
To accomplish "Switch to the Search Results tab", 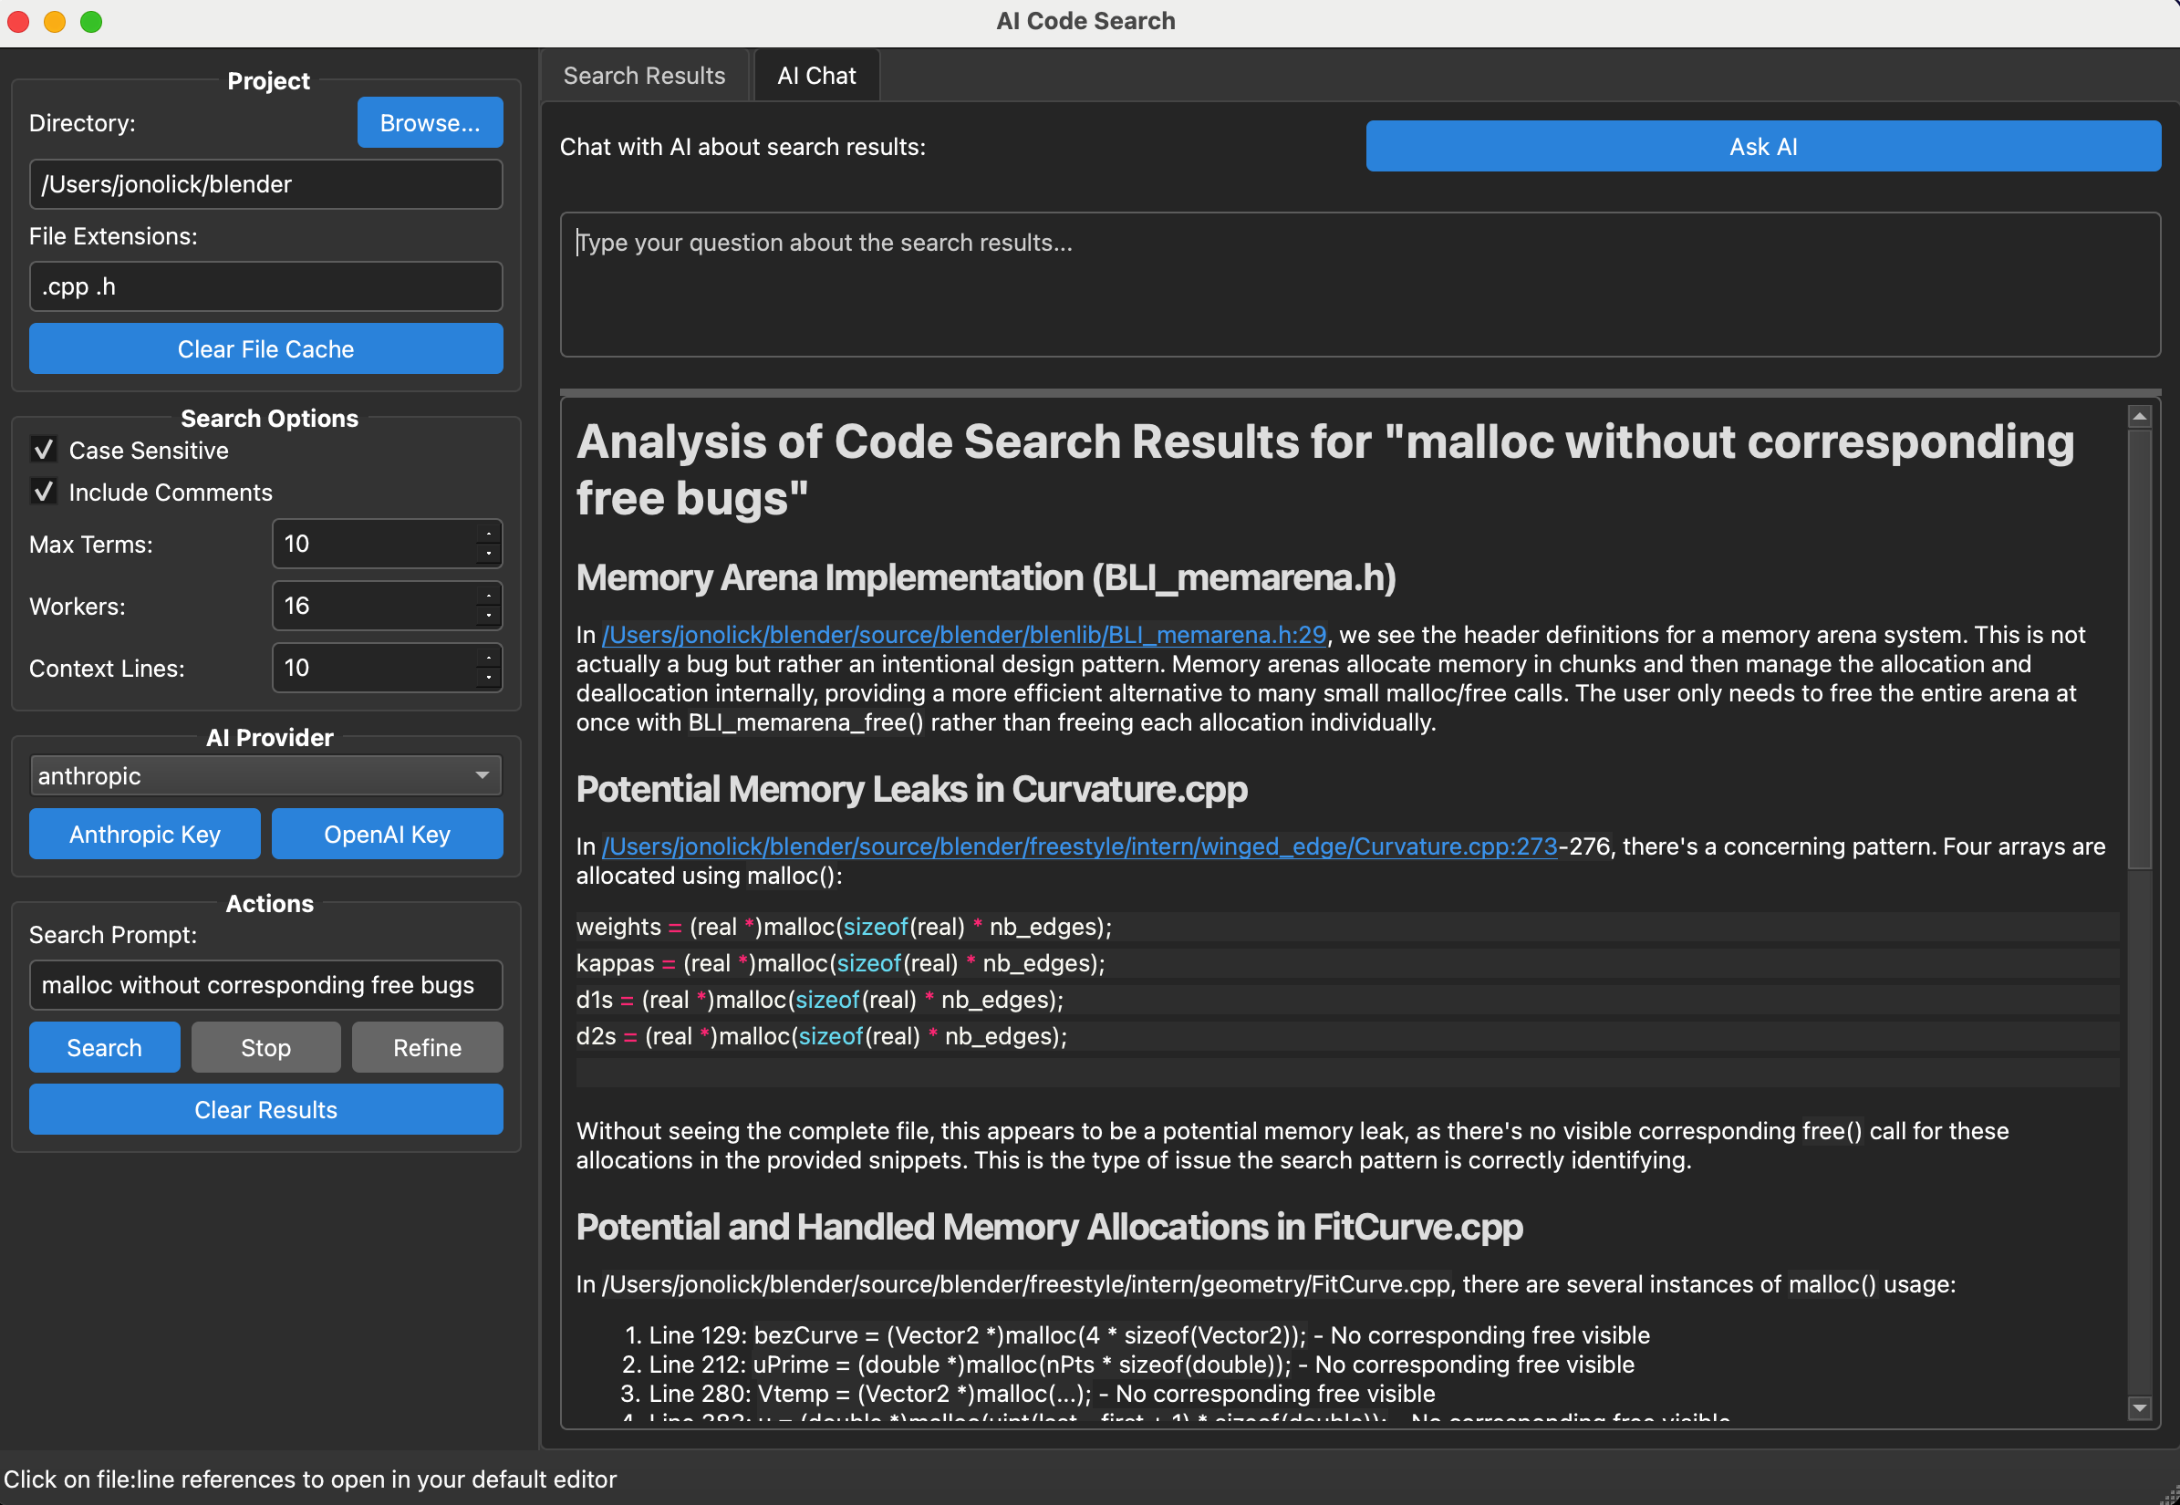I will (x=644, y=77).
